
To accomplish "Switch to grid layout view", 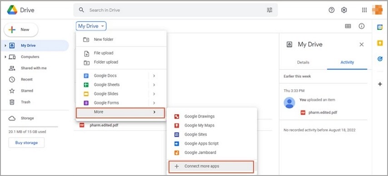I will click(x=348, y=26).
